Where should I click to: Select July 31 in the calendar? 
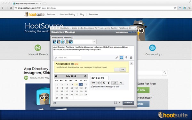[x=67, y=98]
